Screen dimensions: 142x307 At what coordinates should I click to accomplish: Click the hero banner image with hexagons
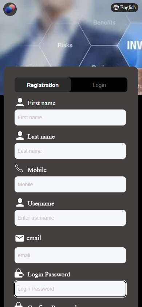pos(71,33)
